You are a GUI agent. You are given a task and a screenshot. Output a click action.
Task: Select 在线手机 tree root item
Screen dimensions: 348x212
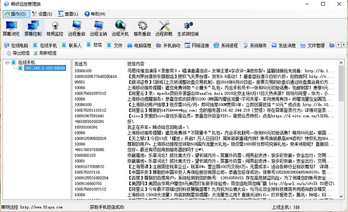tap(27, 63)
